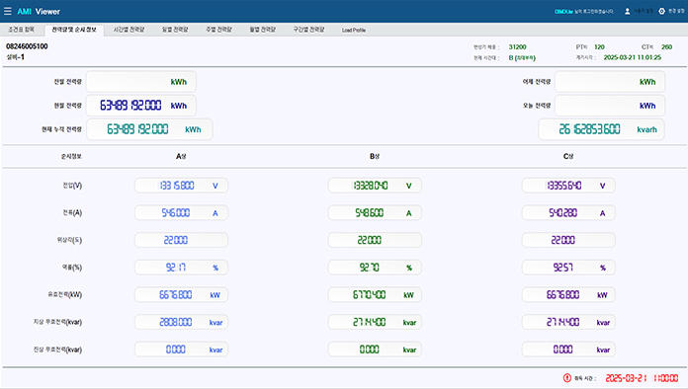Click the environment settings text in header
The image size is (688, 389).
pos(676,12)
